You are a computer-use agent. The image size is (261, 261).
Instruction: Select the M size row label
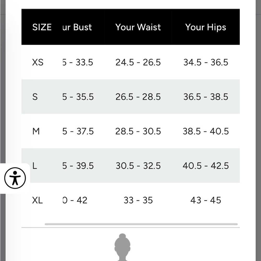[x=36, y=131]
